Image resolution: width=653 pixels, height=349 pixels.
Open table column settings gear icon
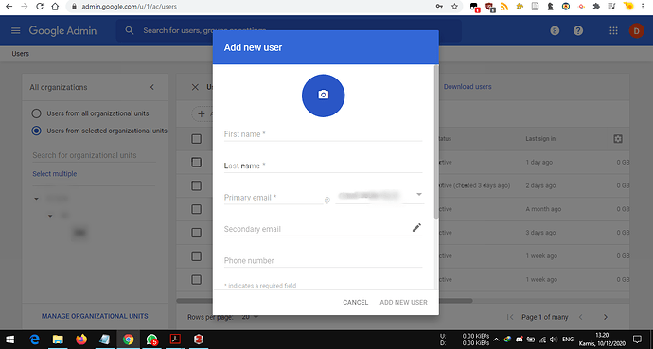pos(618,139)
